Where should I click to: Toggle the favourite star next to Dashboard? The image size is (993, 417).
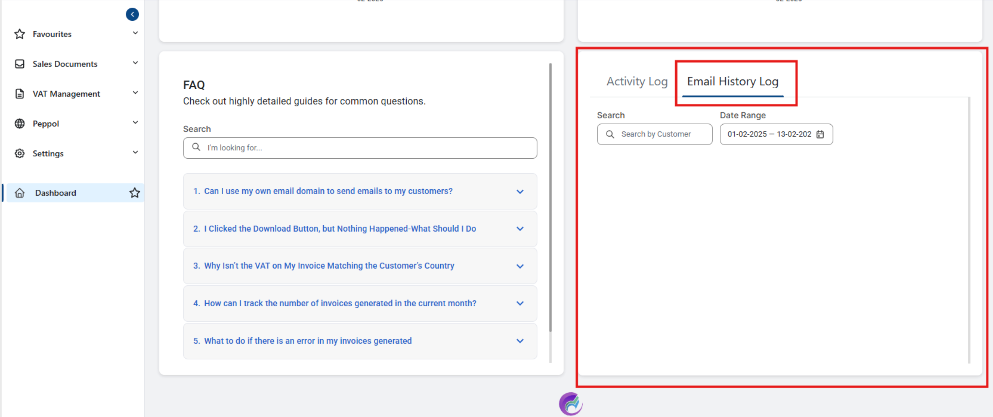coord(135,192)
